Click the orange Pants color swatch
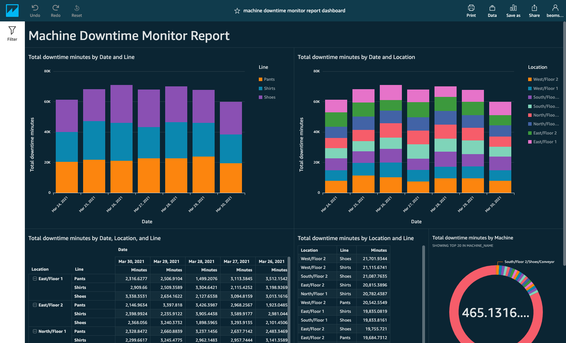The image size is (566, 343). [260, 79]
